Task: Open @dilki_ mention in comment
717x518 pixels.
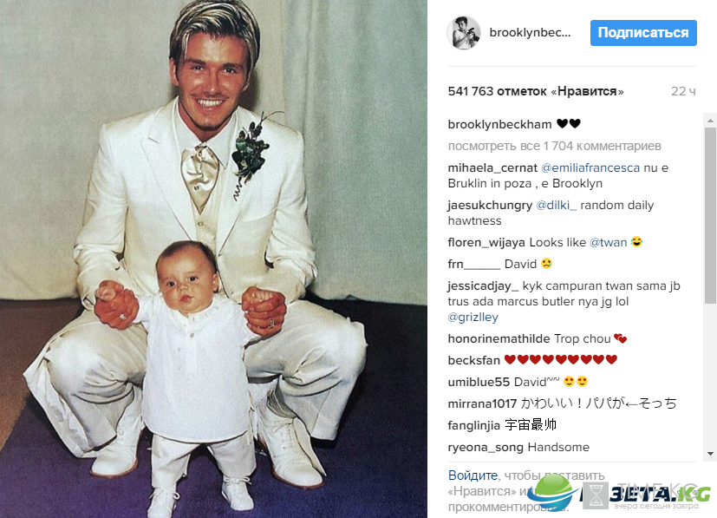Action: (x=556, y=205)
